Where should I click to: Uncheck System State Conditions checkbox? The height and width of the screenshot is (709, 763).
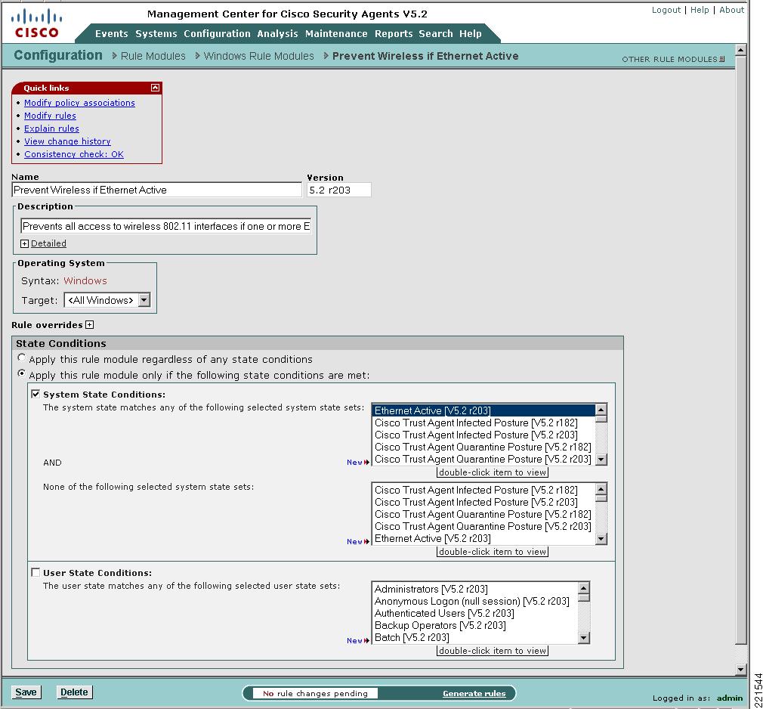coord(36,394)
